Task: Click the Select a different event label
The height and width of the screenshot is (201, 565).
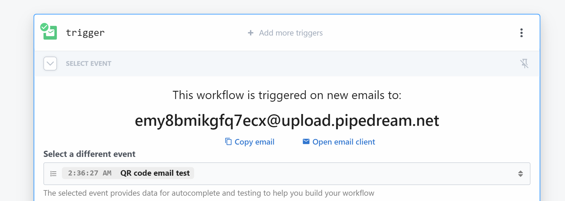Action: 89,154
